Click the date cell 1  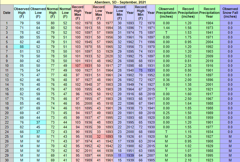7,23
